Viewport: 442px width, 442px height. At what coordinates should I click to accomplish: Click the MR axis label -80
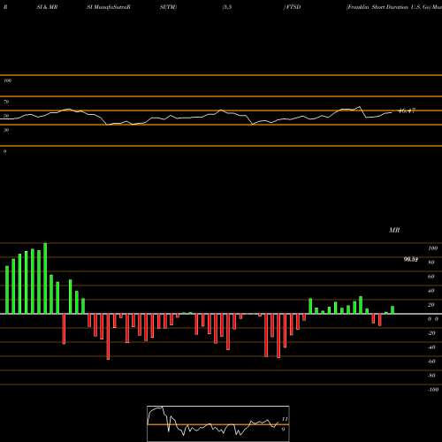(431, 376)
